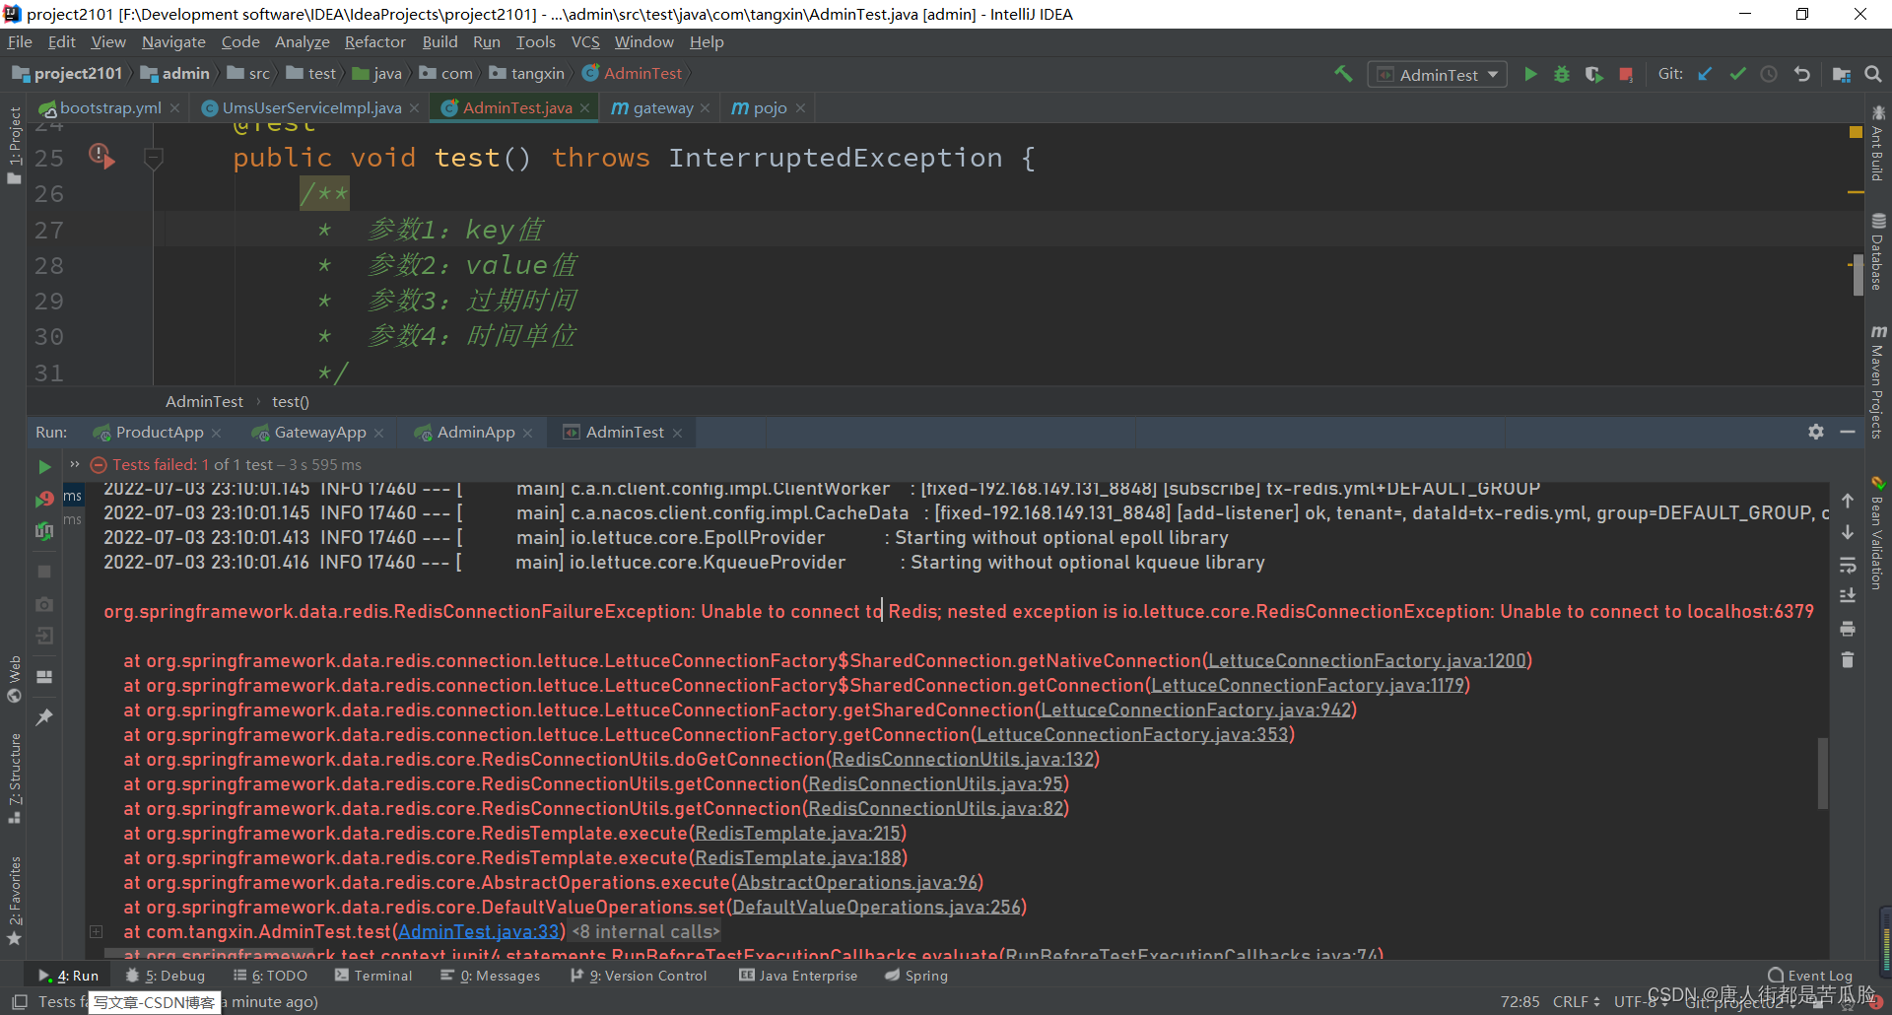The height and width of the screenshot is (1015, 1892).
Task: Open CRLF line separator selector
Action: [1576, 1001]
